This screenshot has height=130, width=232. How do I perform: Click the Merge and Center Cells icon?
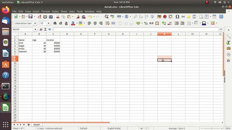tap(113, 23)
